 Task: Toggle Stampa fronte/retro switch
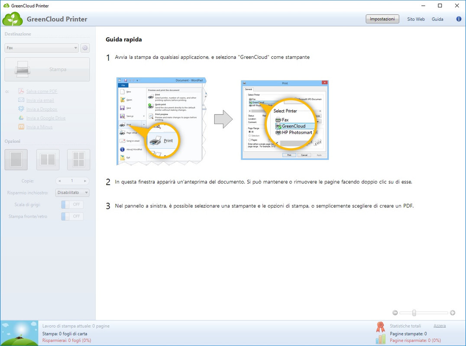(72, 216)
